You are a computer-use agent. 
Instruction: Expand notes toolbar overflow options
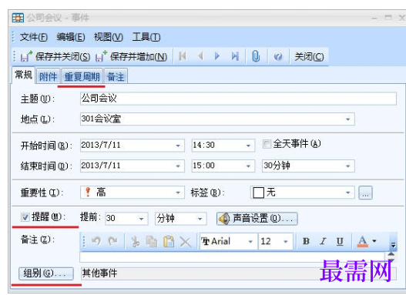point(393,244)
